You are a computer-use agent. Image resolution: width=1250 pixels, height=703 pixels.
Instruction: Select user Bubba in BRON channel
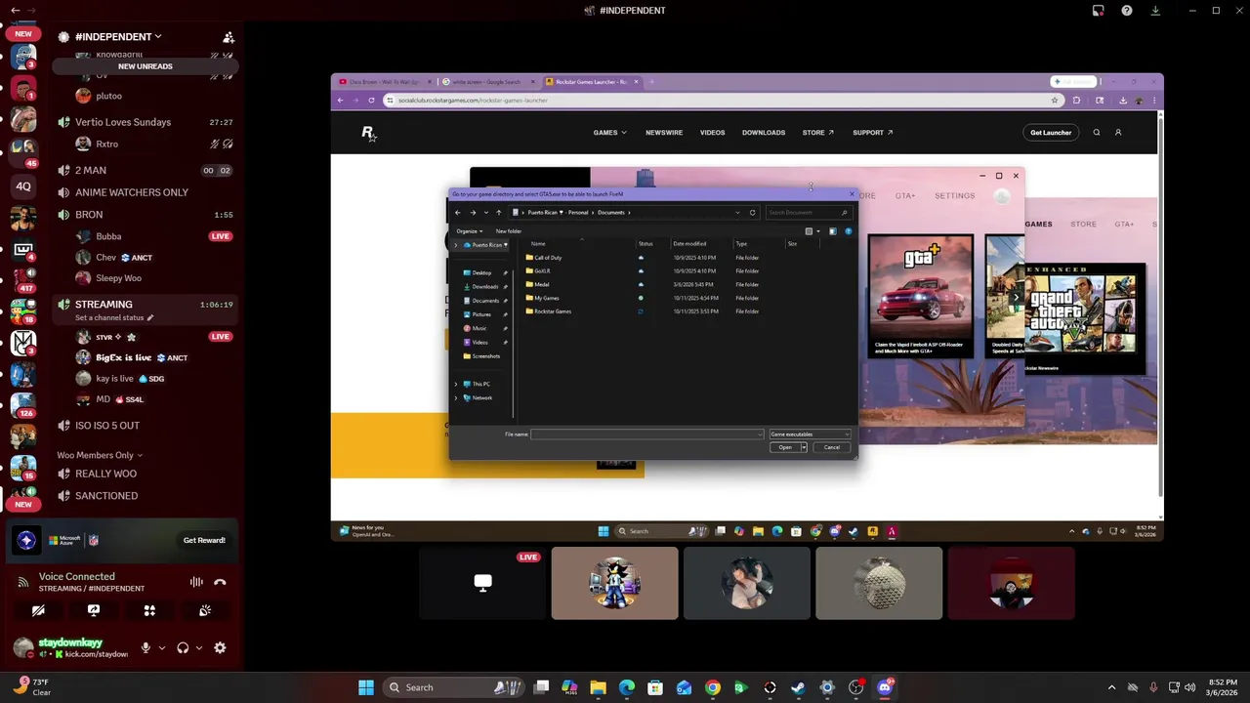click(108, 236)
